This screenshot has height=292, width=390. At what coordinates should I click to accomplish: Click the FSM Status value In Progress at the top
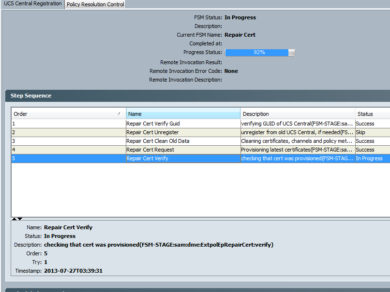tap(240, 17)
